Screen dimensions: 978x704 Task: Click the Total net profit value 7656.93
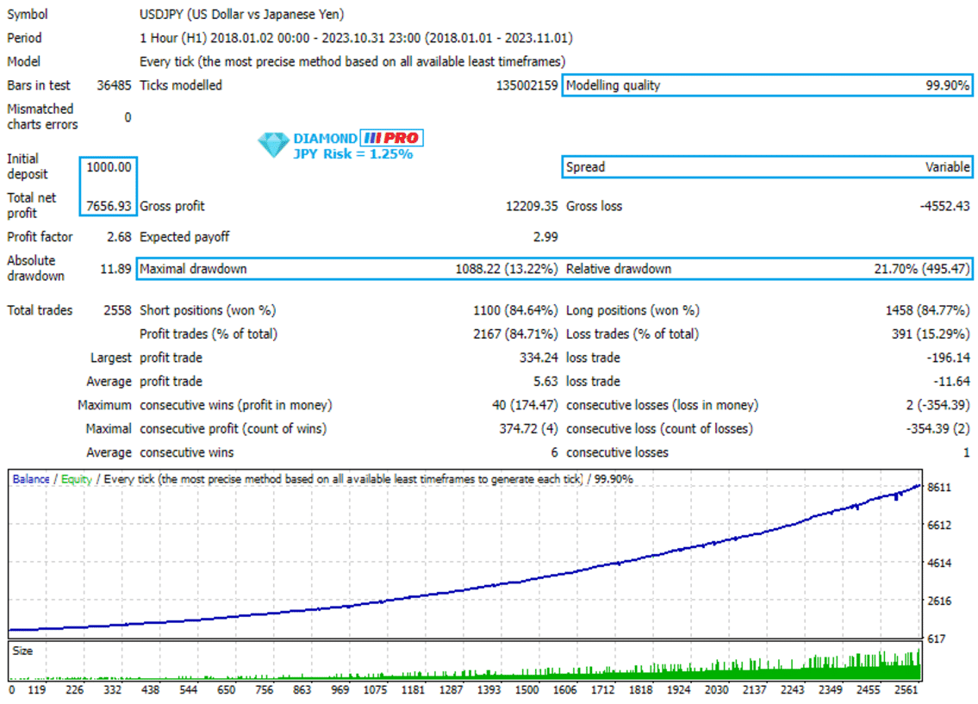109,206
